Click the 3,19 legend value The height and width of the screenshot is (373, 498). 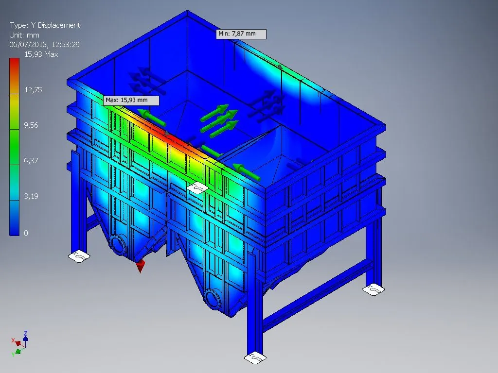[31, 196]
